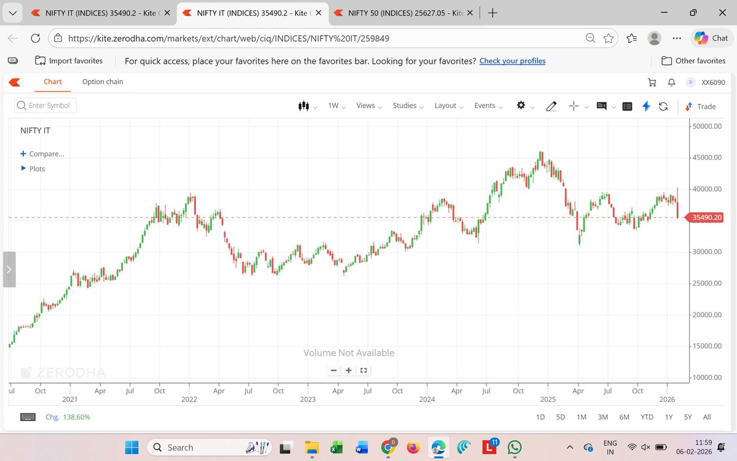Open a new browser tab
737x461 pixels.
pyautogui.click(x=493, y=12)
